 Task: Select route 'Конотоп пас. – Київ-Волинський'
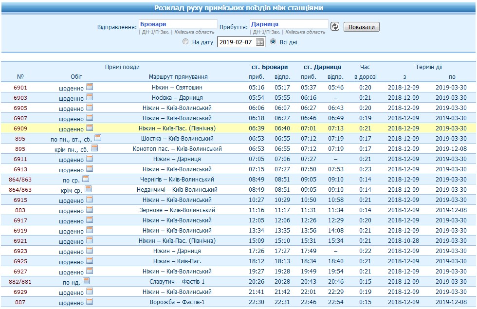pos(177,149)
